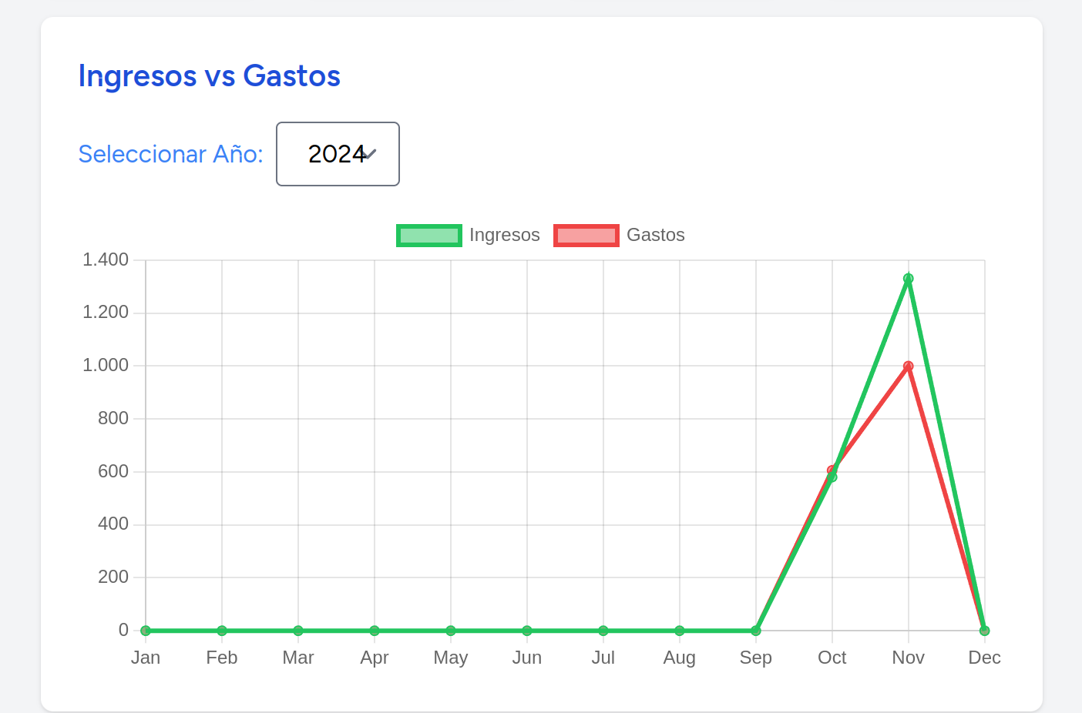Hide the Ingresos dataset via its legend label

tap(505, 235)
